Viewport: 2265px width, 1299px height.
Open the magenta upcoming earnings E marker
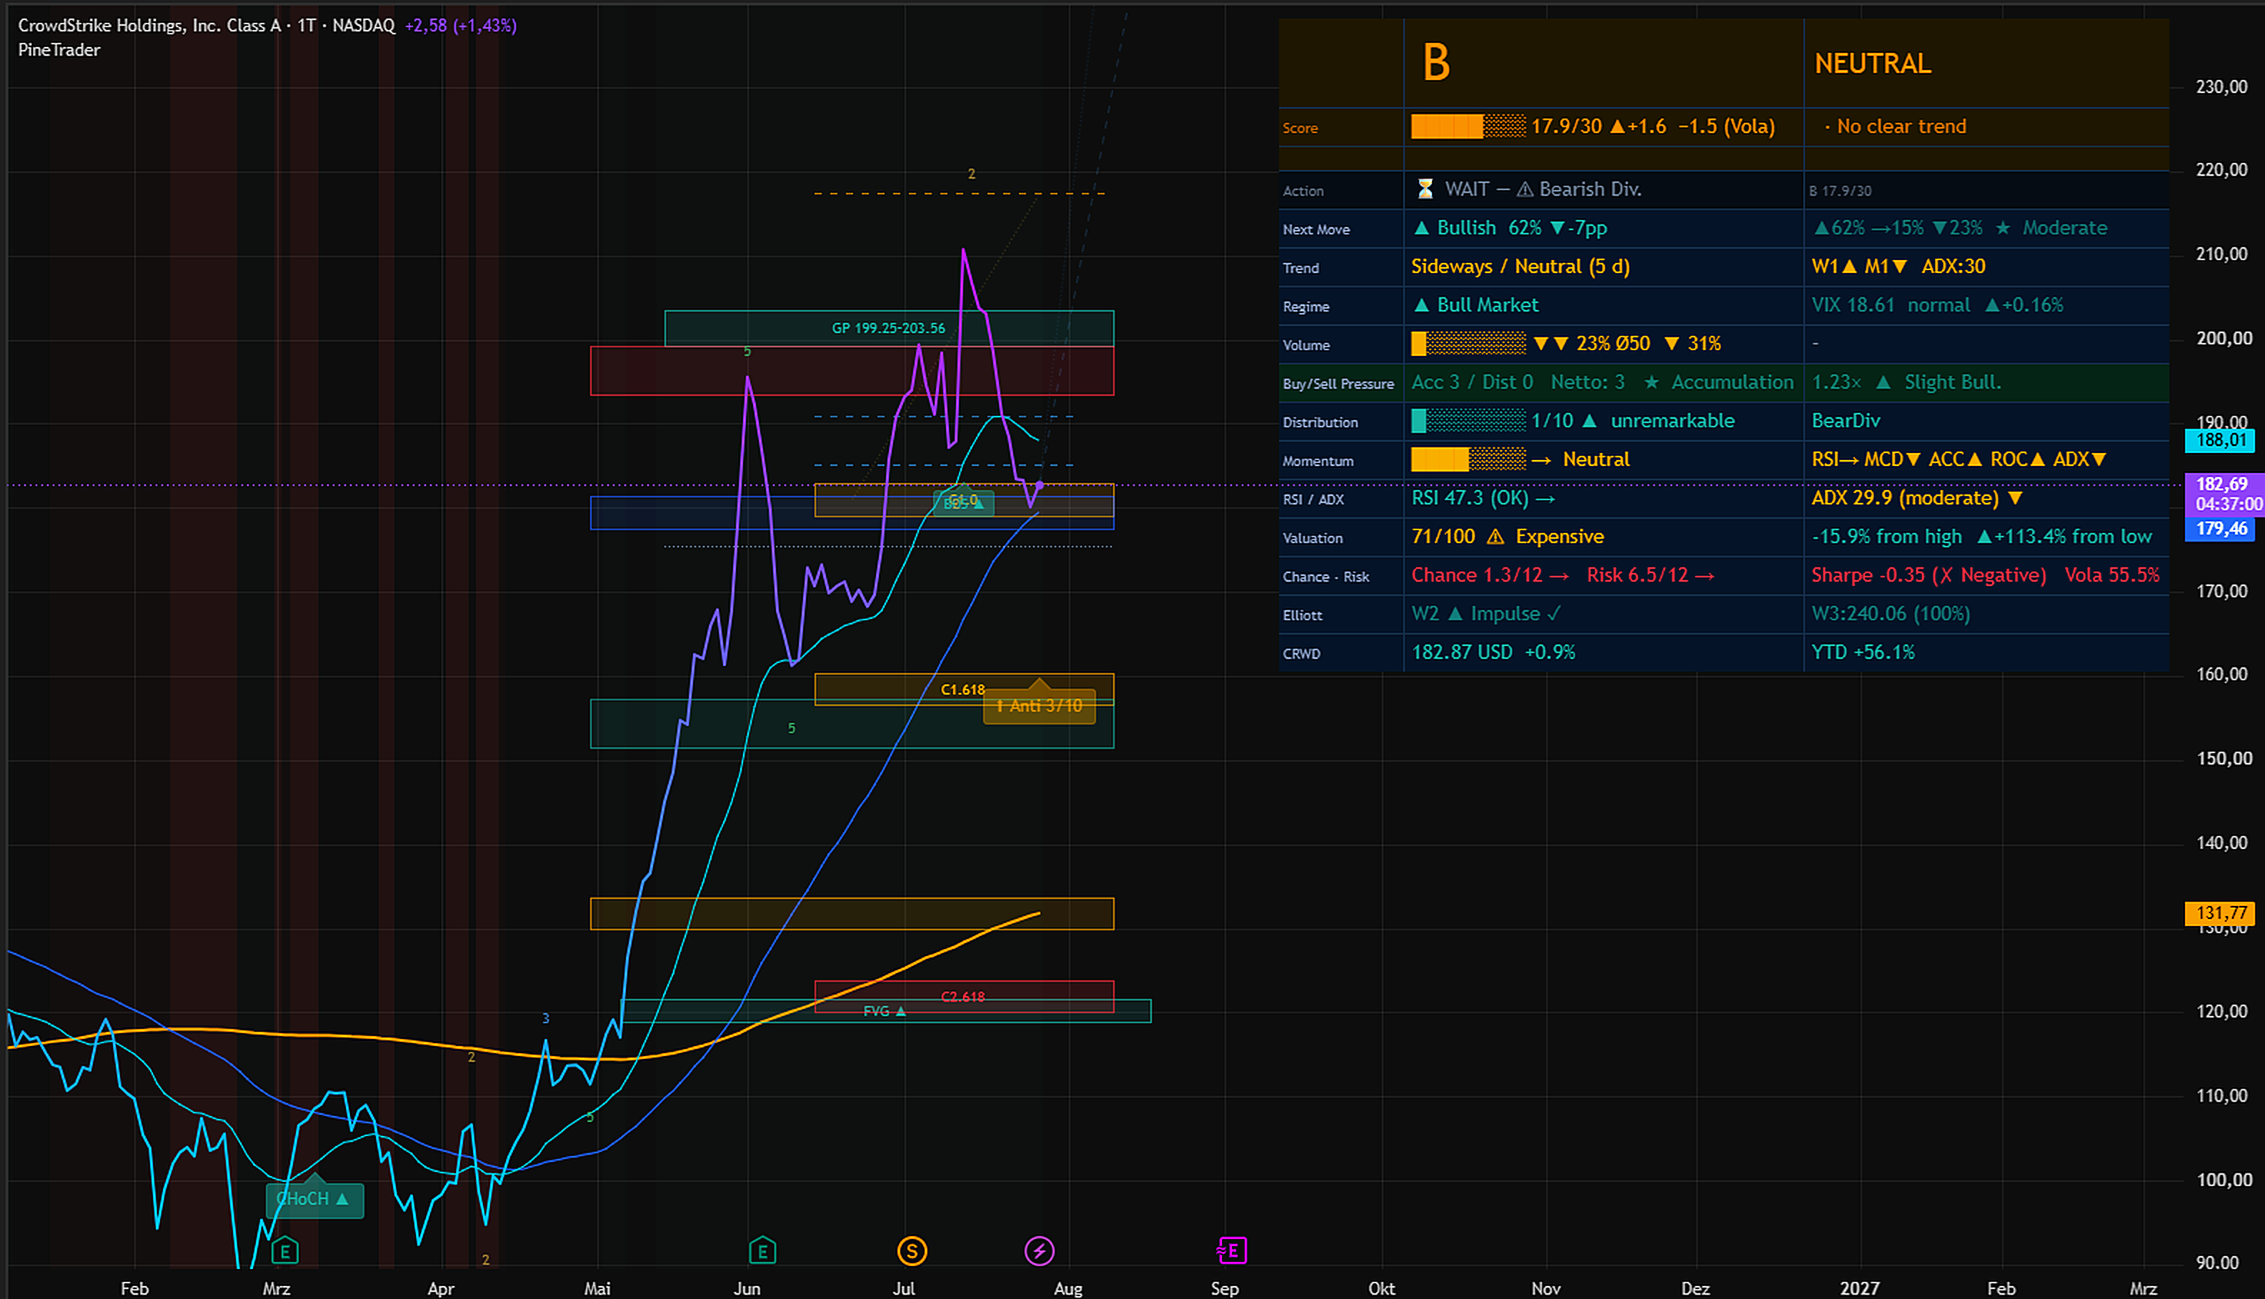[1231, 1251]
